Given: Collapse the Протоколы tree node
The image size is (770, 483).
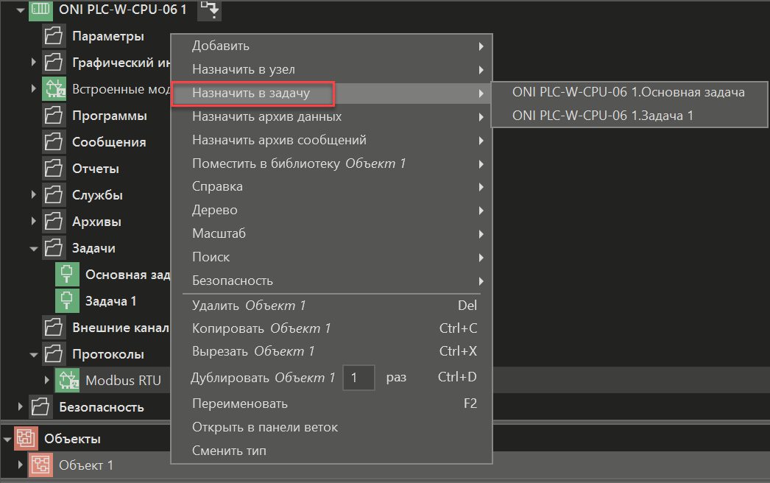Looking at the screenshot, I should tap(33, 355).
